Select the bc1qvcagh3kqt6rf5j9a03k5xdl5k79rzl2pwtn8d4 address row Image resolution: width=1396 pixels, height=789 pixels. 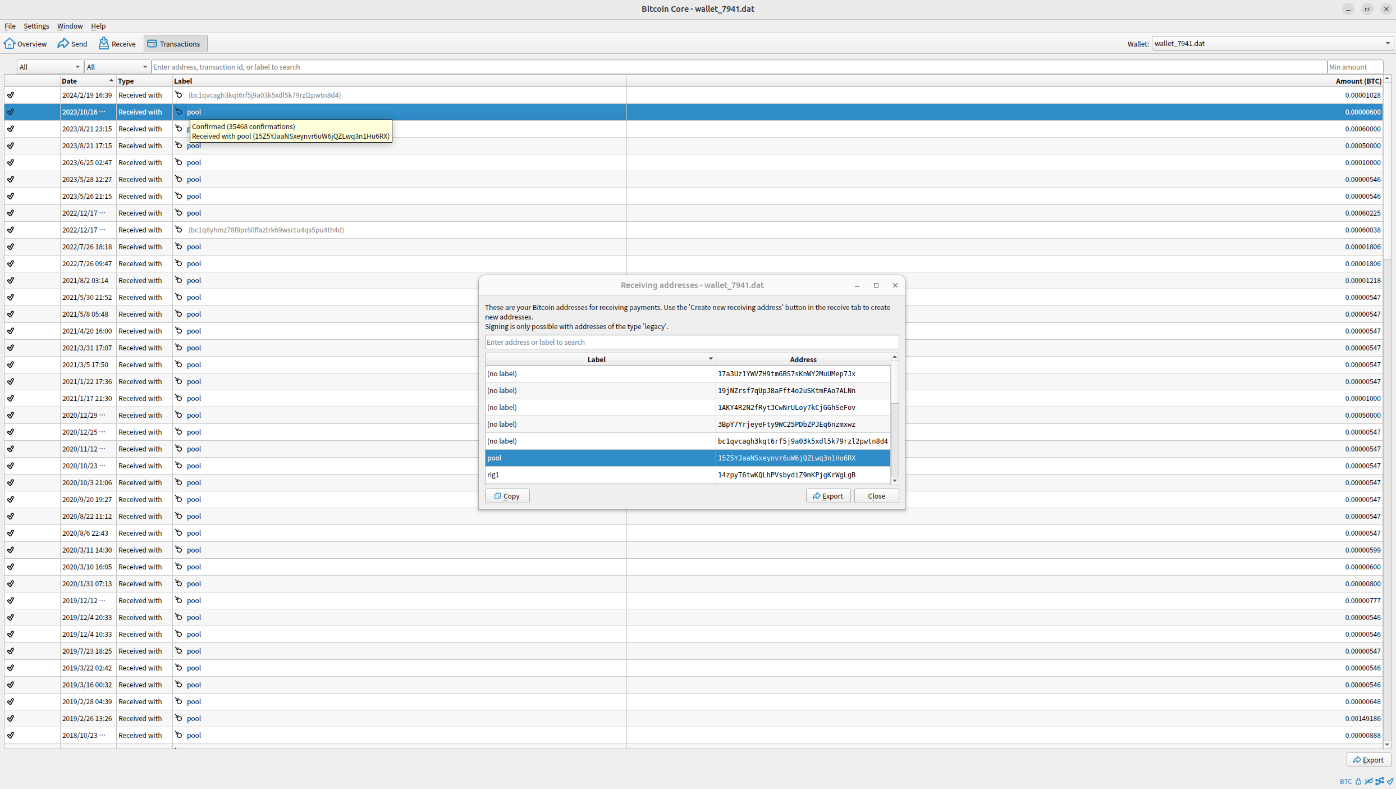pos(803,441)
